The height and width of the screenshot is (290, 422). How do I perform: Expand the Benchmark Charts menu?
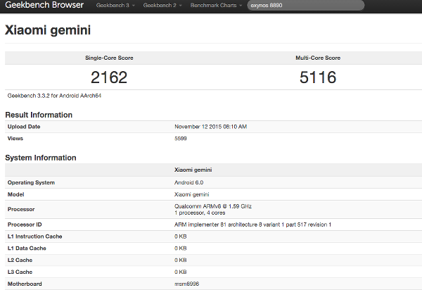point(216,5)
